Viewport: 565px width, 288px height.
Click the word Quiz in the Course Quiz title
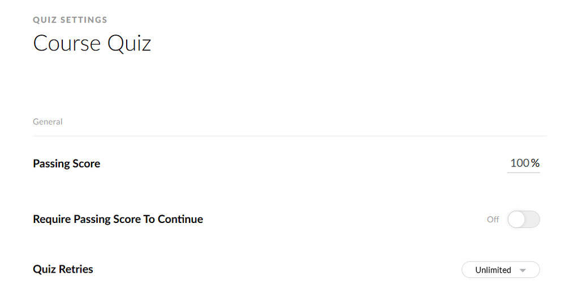(x=129, y=44)
